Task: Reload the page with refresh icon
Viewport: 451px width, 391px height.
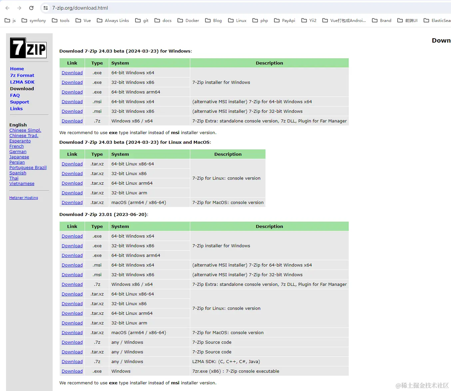Action: (31, 8)
